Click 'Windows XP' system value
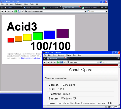Viewport: 121px width, 109px height. tap(69, 98)
